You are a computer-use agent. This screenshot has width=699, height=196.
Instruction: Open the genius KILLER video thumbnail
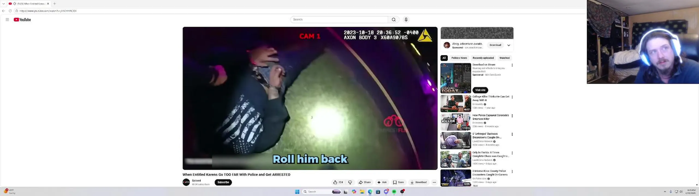456,122
